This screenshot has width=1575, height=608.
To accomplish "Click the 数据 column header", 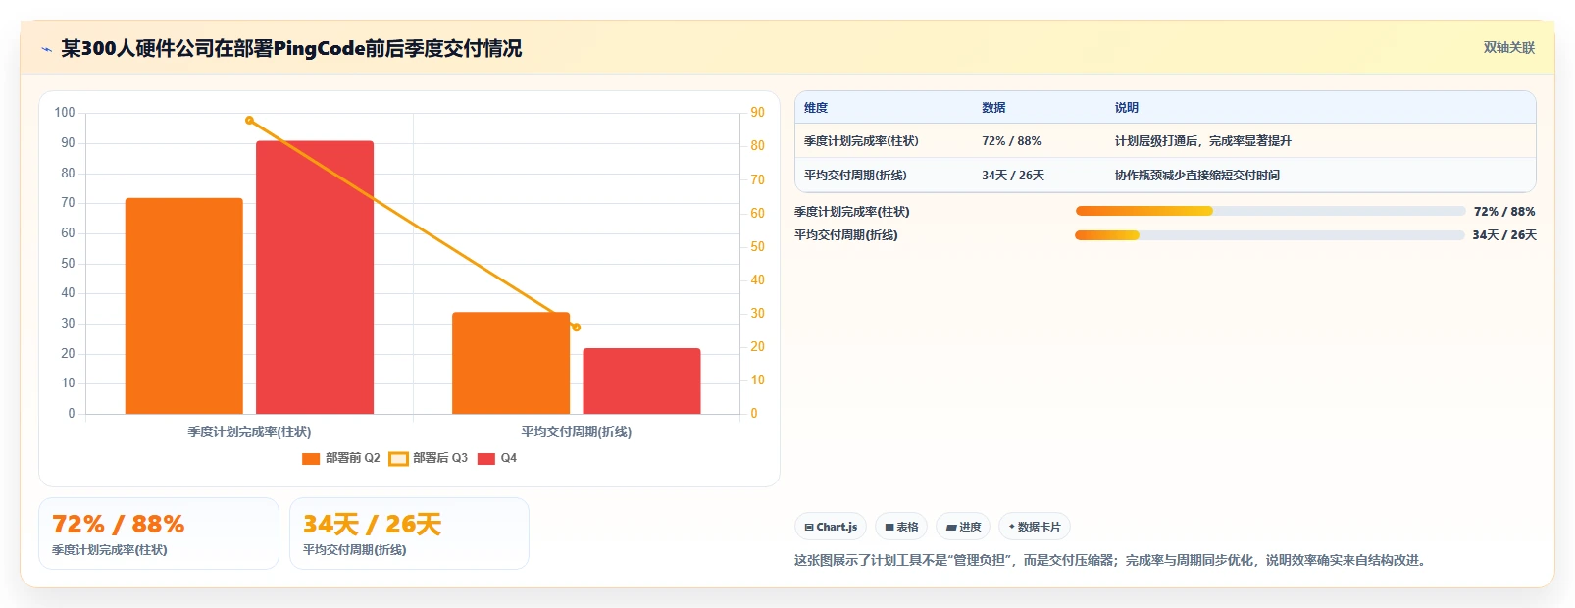I will pos(993,108).
